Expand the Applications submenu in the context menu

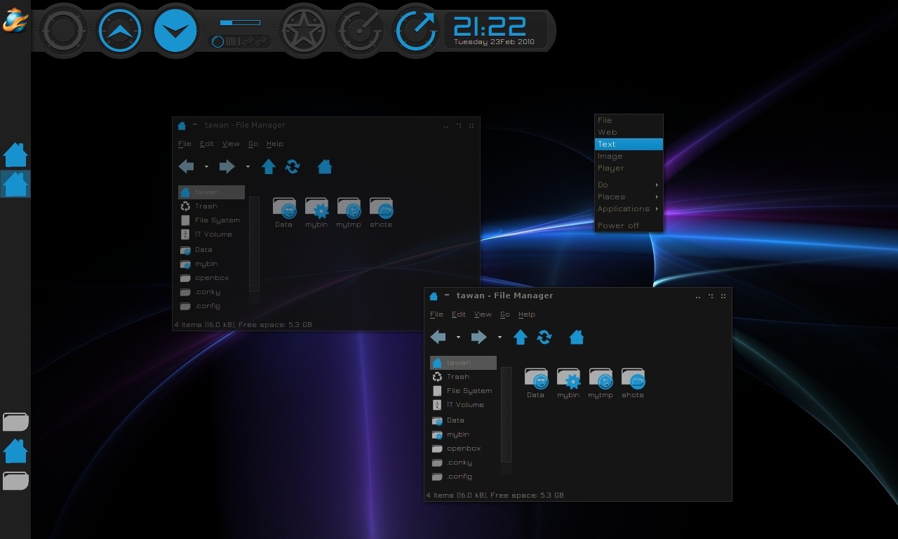pyautogui.click(x=629, y=208)
